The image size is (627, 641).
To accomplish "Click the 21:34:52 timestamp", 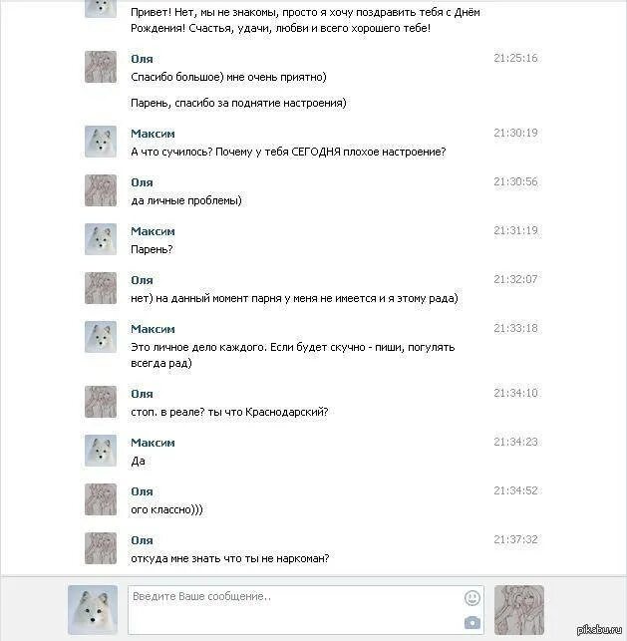I will (515, 490).
